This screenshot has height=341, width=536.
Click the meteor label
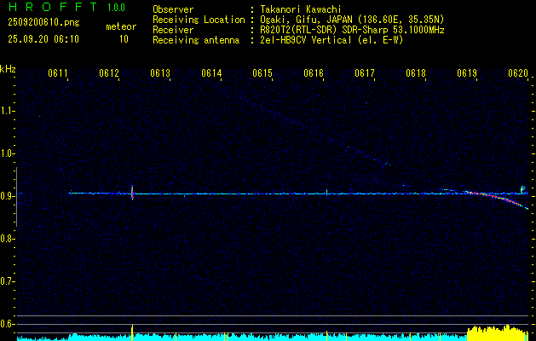pyautogui.click(x=121, y=26)
